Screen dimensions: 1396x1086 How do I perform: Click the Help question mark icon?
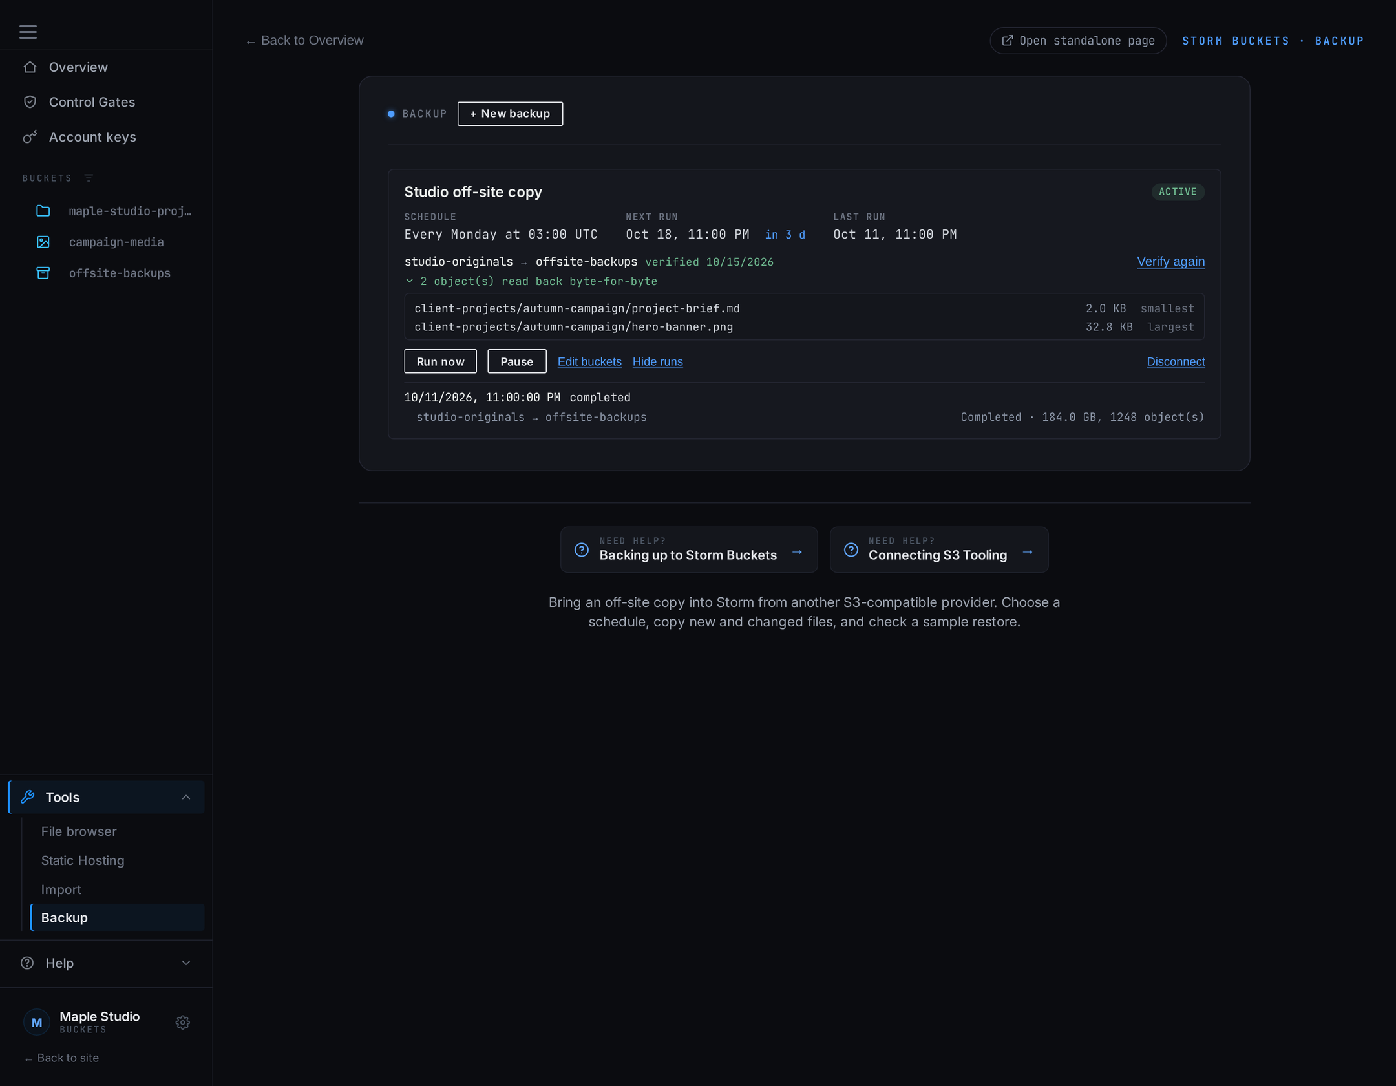tap(27, 963)
